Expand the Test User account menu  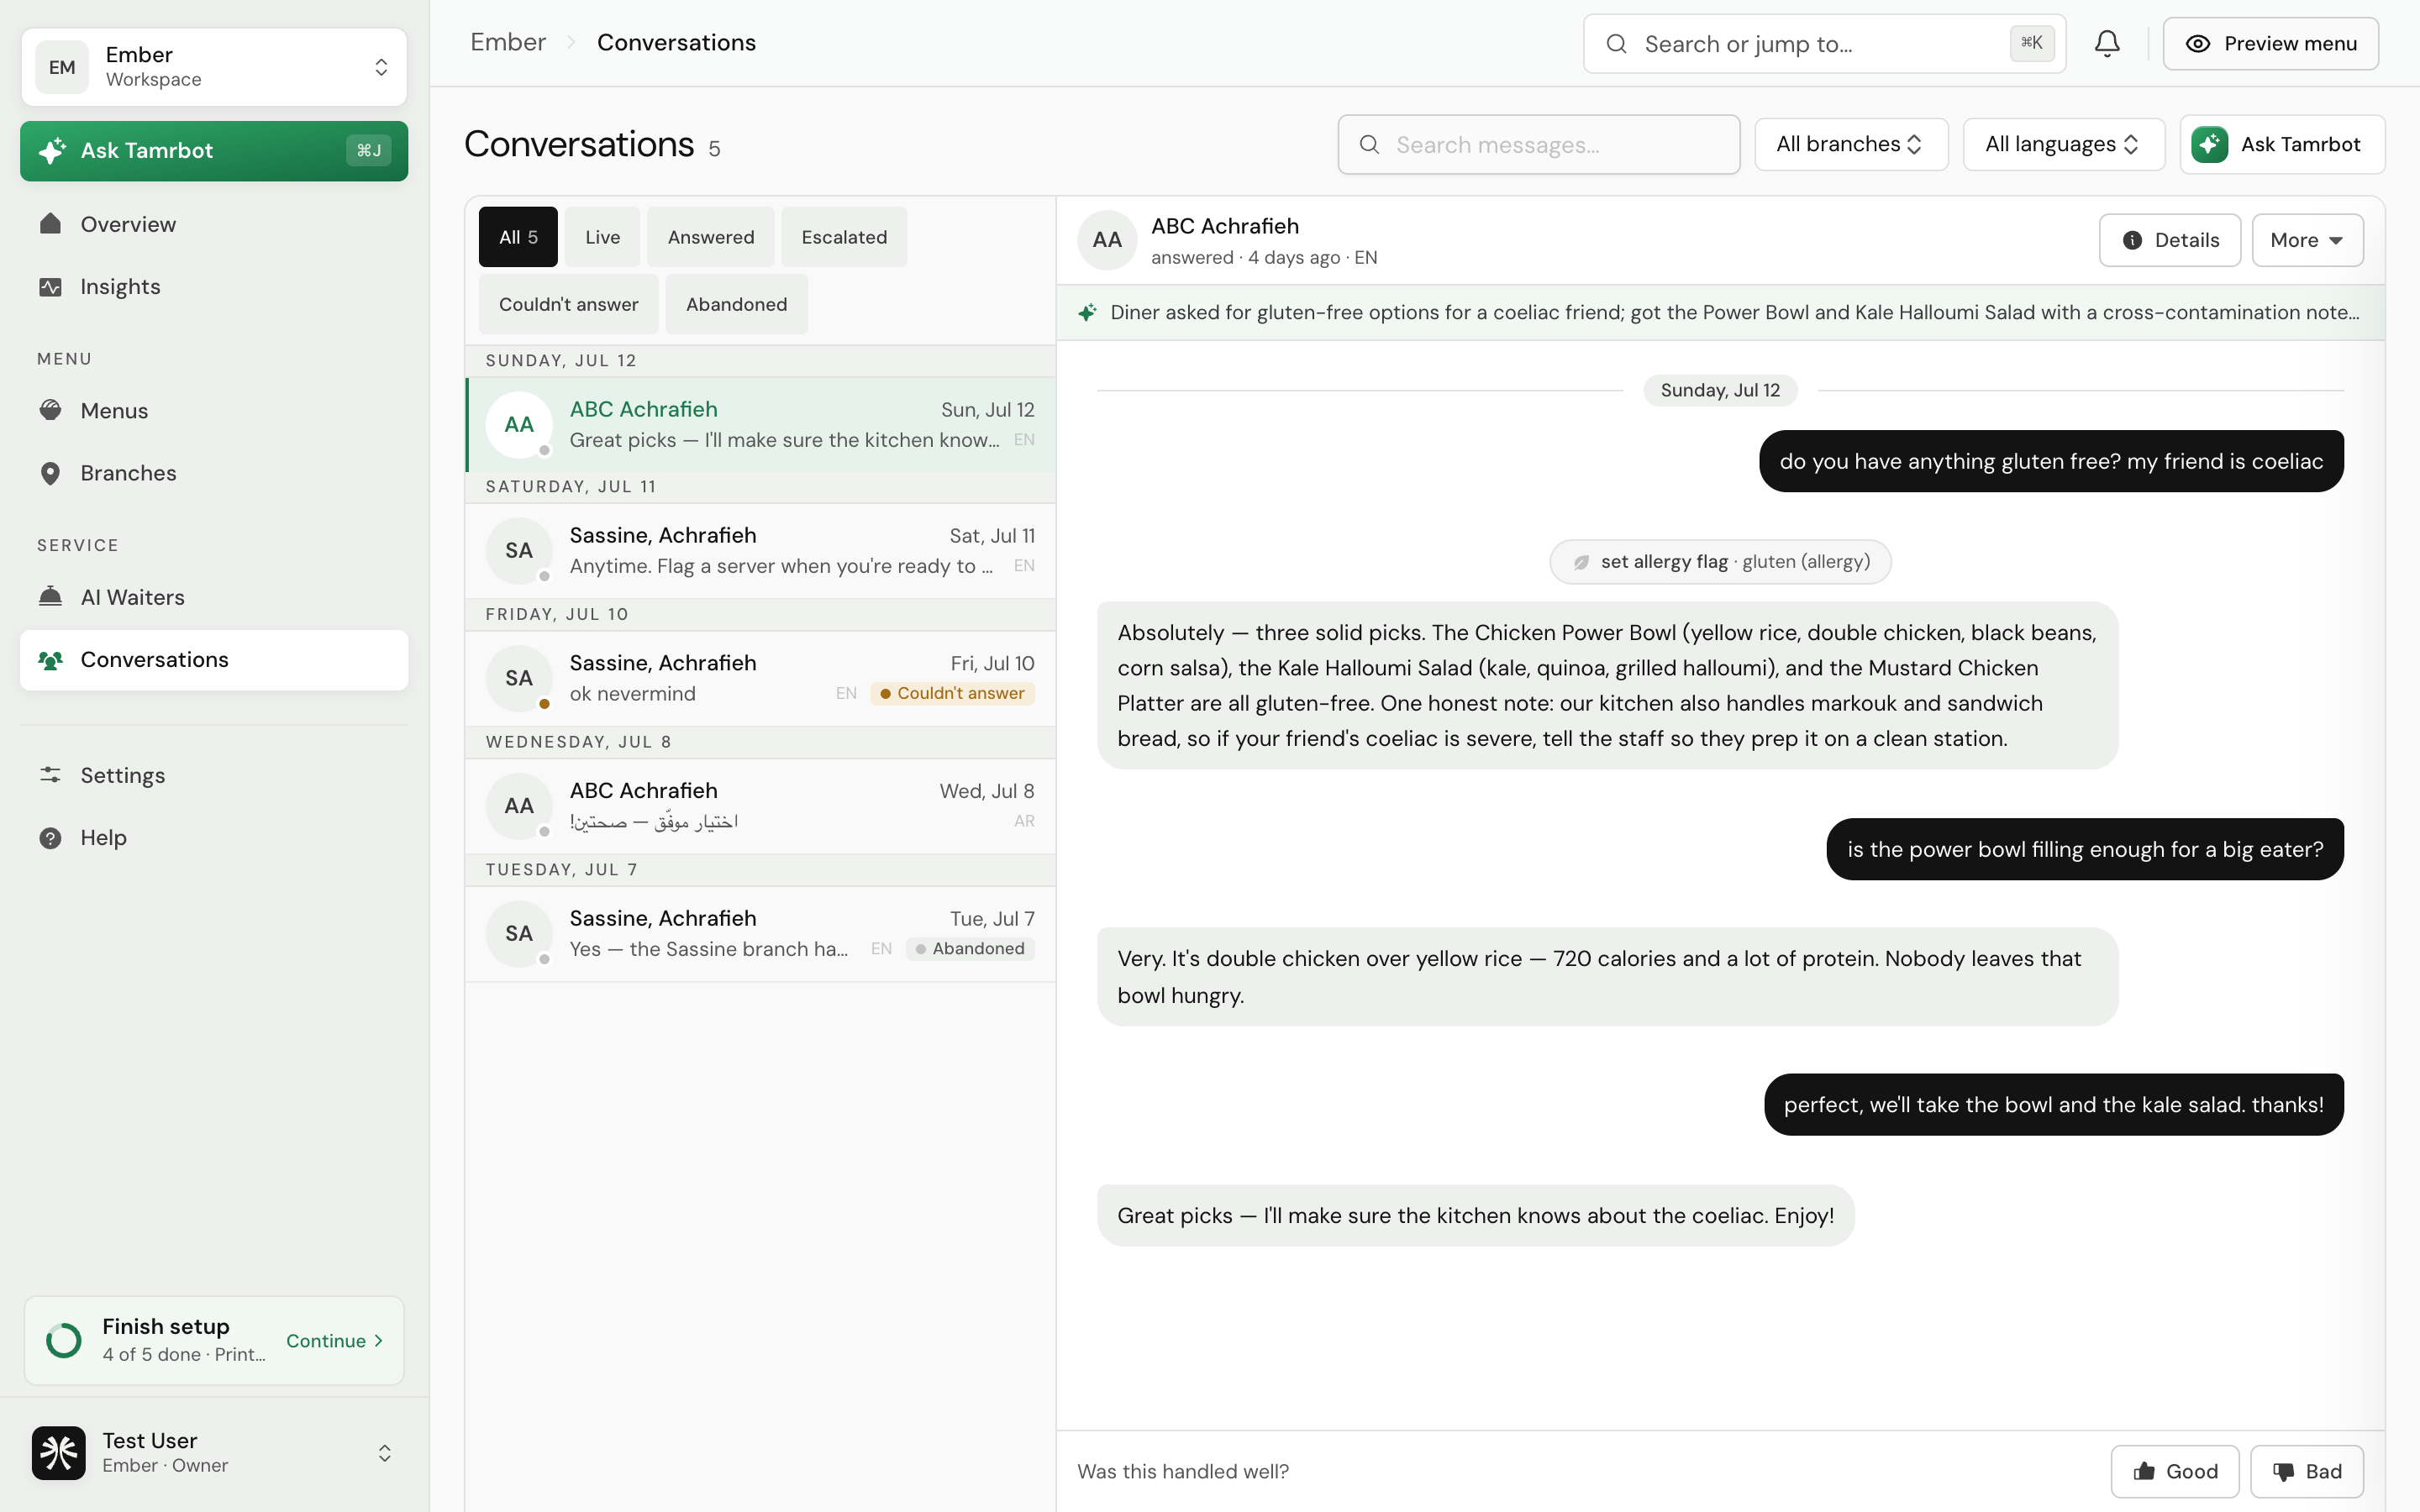(384, 1452)
